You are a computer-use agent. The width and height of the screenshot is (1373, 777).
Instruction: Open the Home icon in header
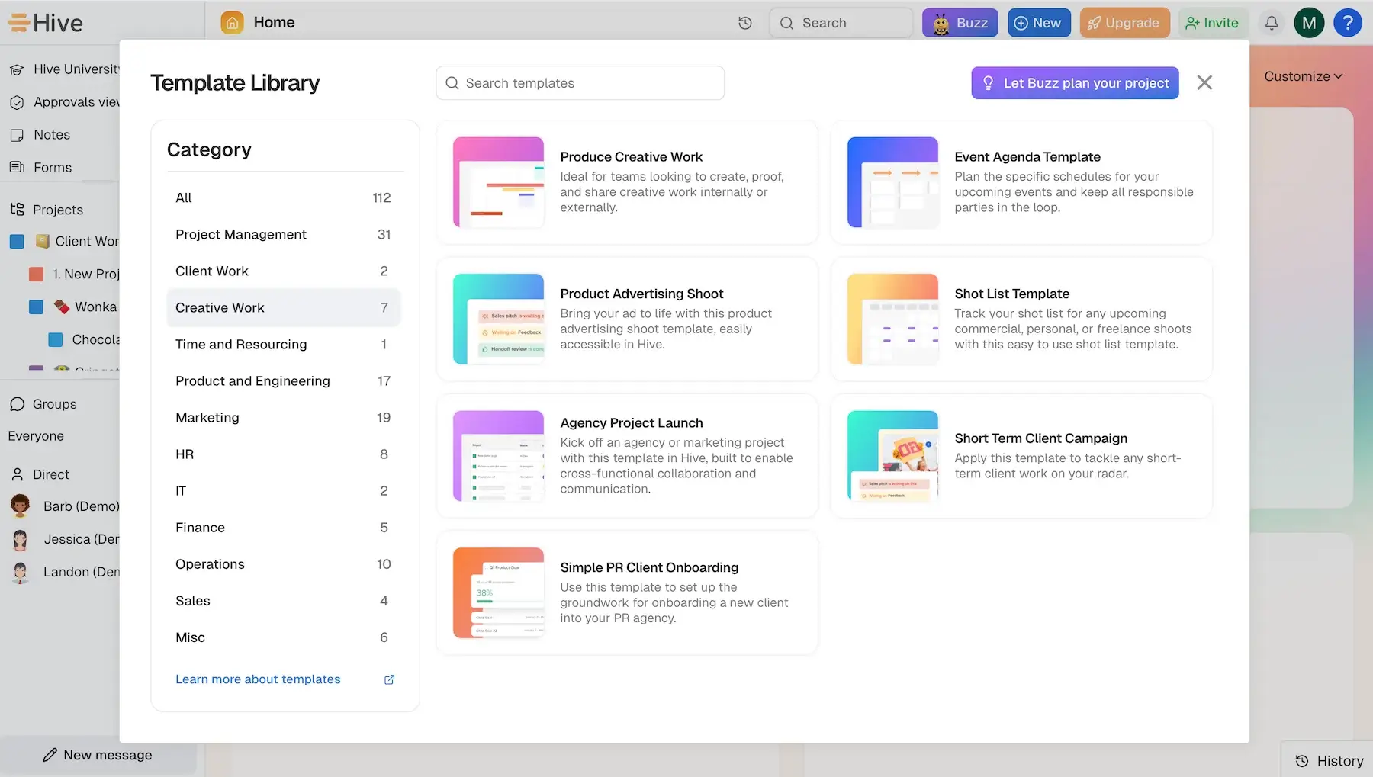233,23
